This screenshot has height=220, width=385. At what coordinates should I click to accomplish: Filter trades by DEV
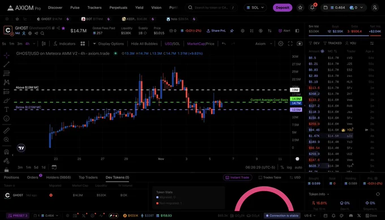click(x=314, y=43)
